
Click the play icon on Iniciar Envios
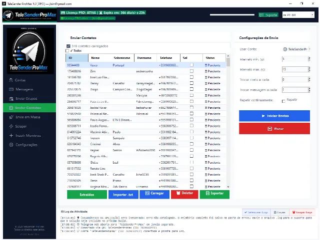tap(263, 116)
